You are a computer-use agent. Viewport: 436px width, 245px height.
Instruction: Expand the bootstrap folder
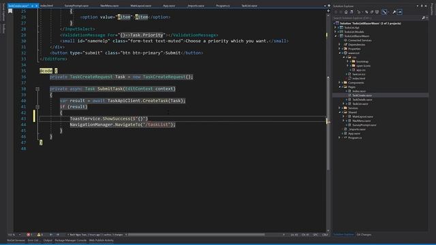tap(347, 61)
